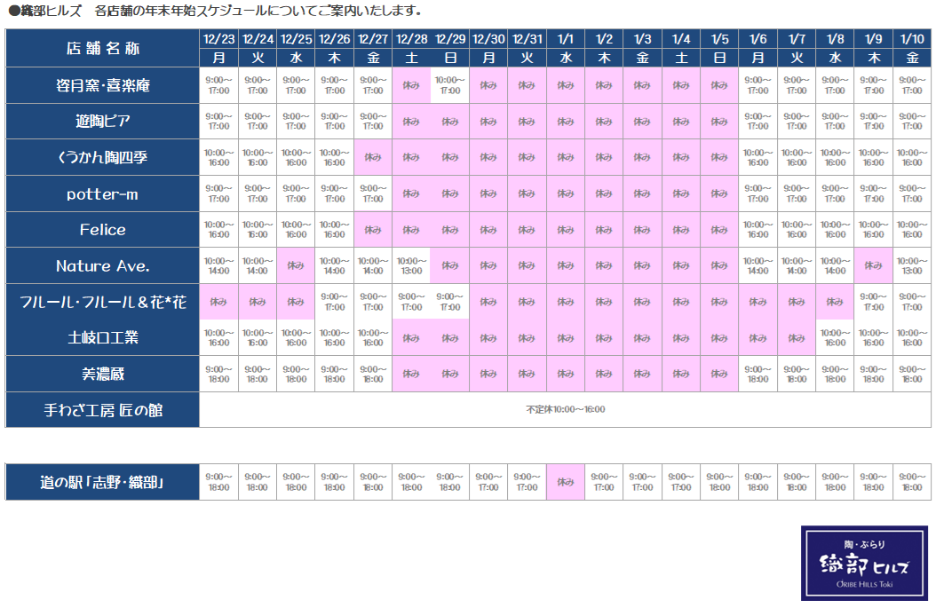Image resolution: width=936 pixels, height=608 pixels.
Task: Select the Nature Ave. store label
Action: point(103,266)
